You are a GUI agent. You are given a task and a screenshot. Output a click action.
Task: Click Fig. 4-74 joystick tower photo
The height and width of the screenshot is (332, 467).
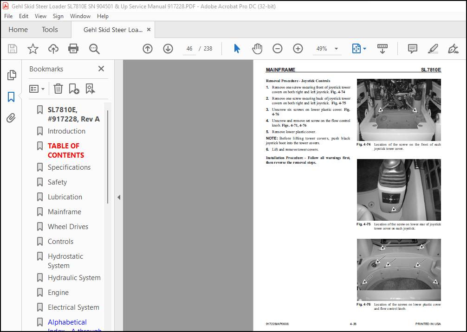(399, 110)
